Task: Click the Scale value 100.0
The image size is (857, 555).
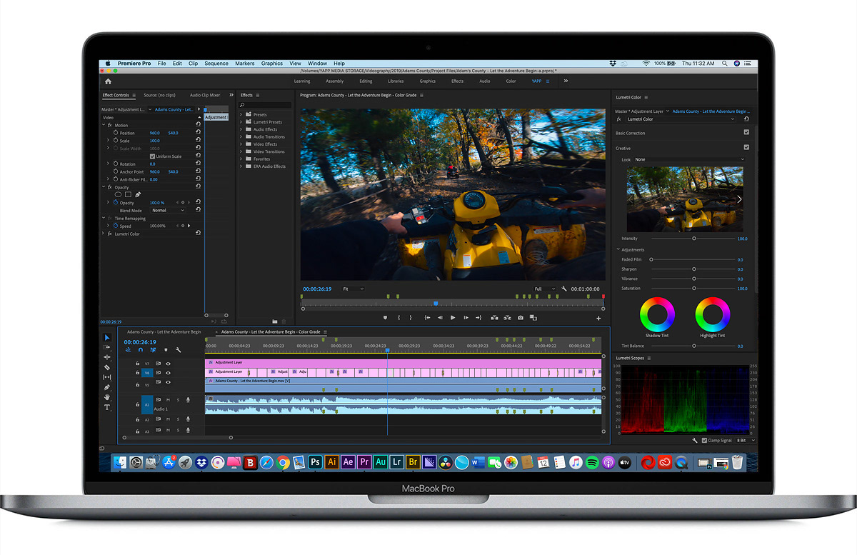Action: pyautogui.click(x=154, y=141)
